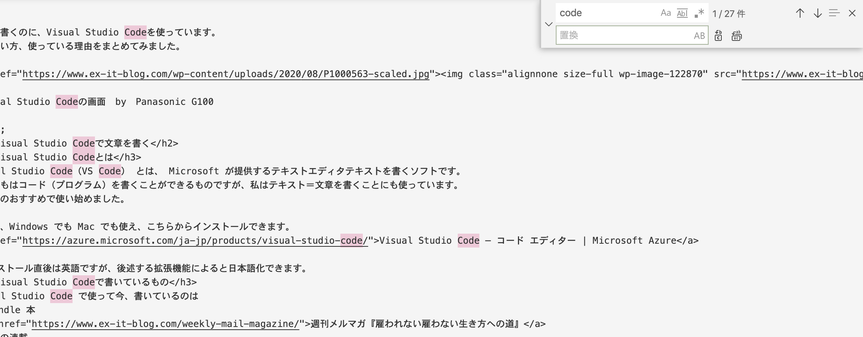
Task: Click Replace single match icon
Action: pos(718,35)
